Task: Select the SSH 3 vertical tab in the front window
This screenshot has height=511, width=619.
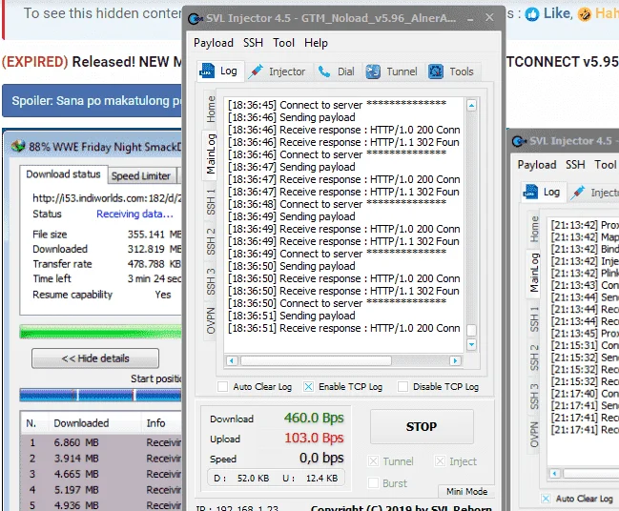Action: pyautogui.click(x=211, y=281)
